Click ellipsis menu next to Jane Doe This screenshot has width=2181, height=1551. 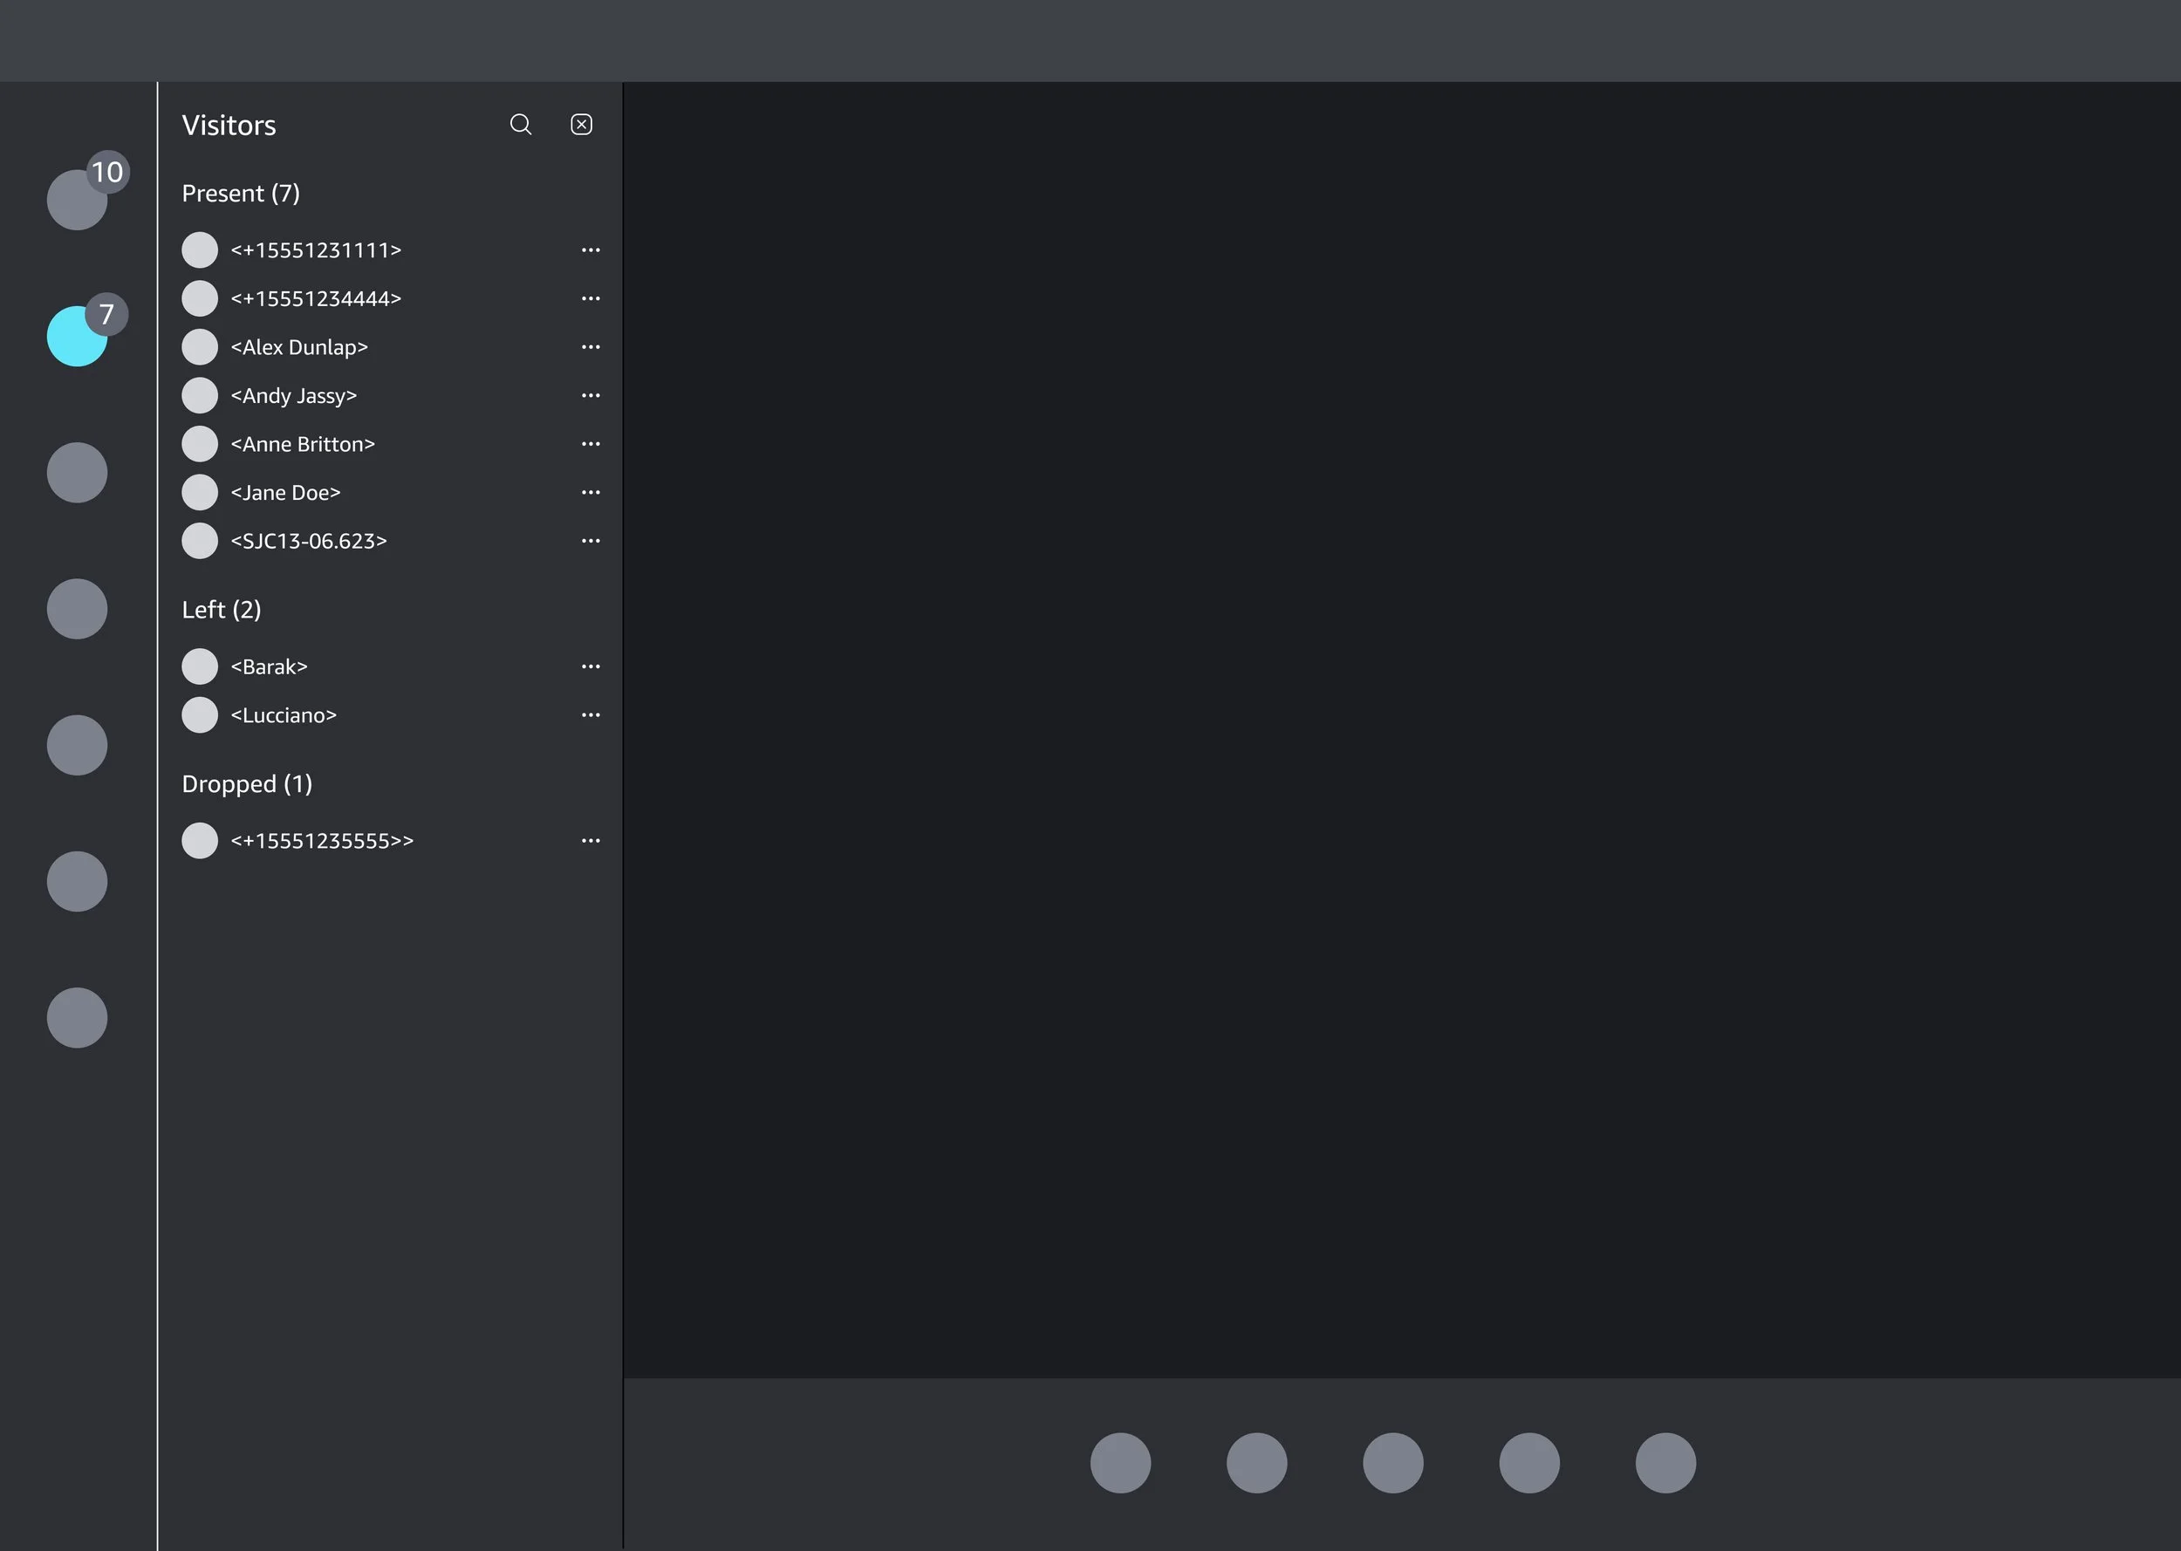pyautogui.click(x=591, y=492)
